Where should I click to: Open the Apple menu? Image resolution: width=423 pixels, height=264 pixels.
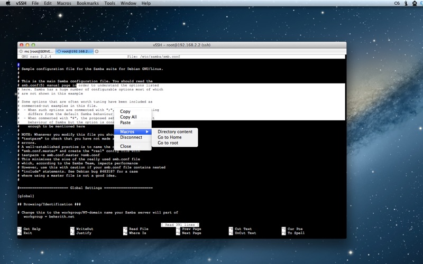(7, 3)
